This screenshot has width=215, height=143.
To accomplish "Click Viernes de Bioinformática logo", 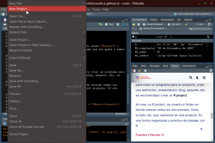I will point(143,78).
